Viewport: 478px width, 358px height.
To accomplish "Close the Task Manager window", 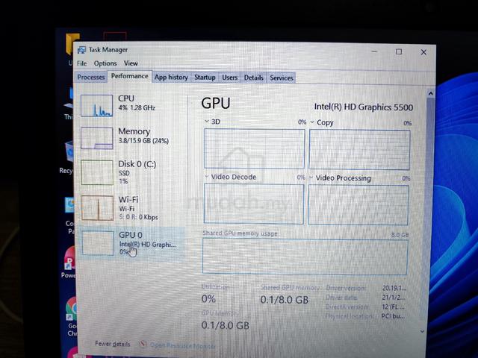I will [x=423, y=52].
